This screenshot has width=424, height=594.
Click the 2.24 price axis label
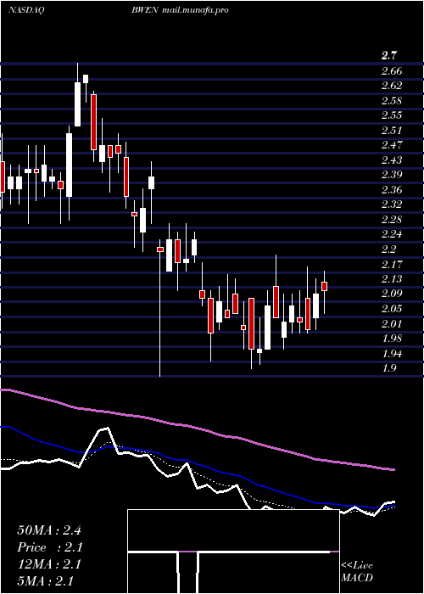(x=392, y=234)
